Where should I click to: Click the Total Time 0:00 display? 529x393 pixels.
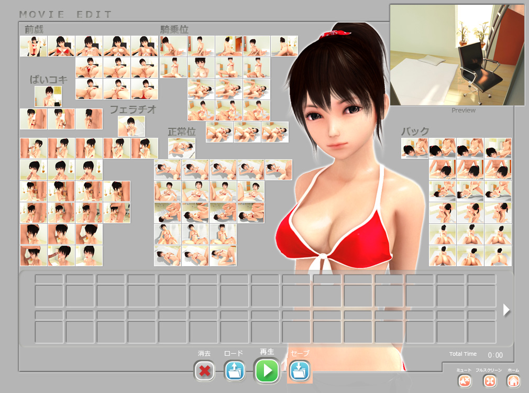[495, 355]
